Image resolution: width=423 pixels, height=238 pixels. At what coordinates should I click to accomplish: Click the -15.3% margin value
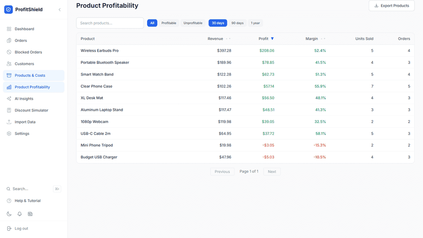(x=320, y=145)
